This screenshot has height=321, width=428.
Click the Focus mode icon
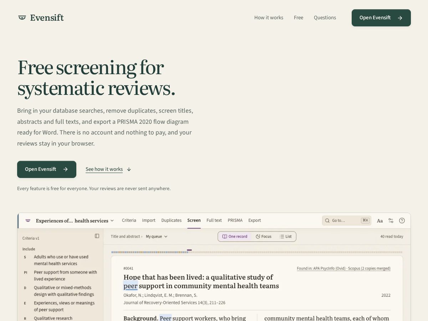pos(258,236)
